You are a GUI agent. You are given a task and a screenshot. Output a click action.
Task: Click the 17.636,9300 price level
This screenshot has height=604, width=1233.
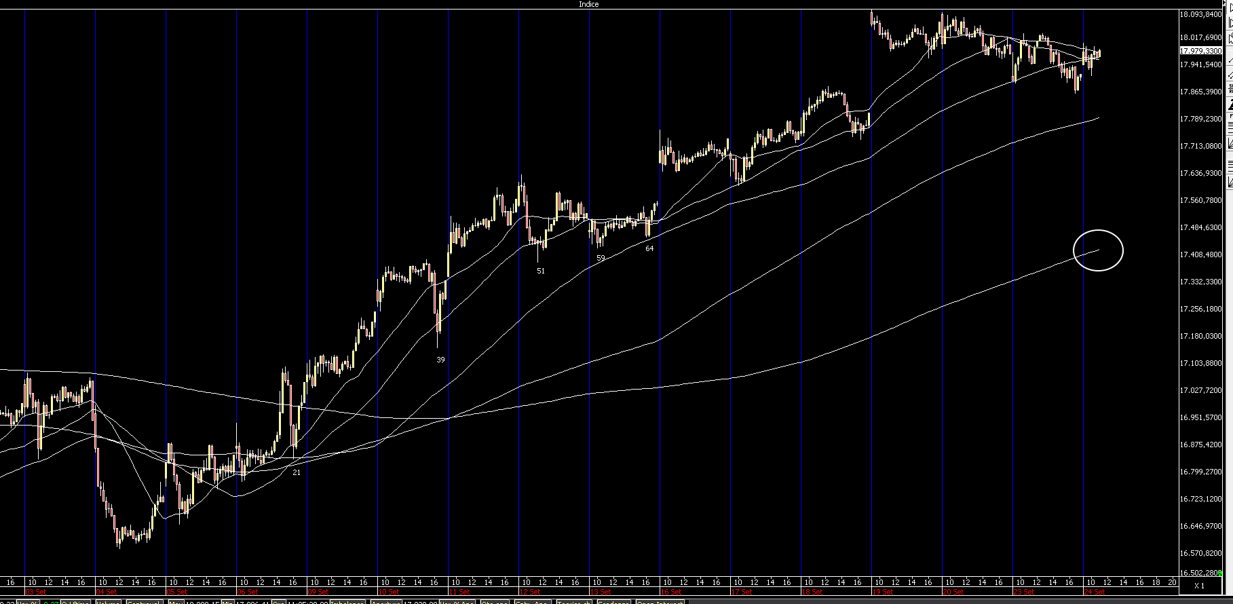[1200, 173]
